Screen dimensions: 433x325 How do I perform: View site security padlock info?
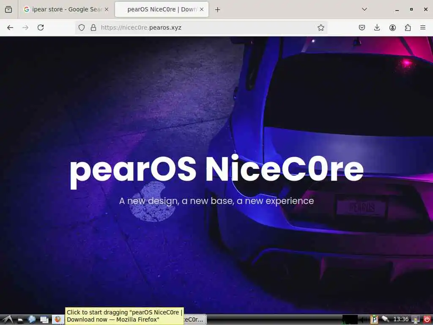(93, 28)
